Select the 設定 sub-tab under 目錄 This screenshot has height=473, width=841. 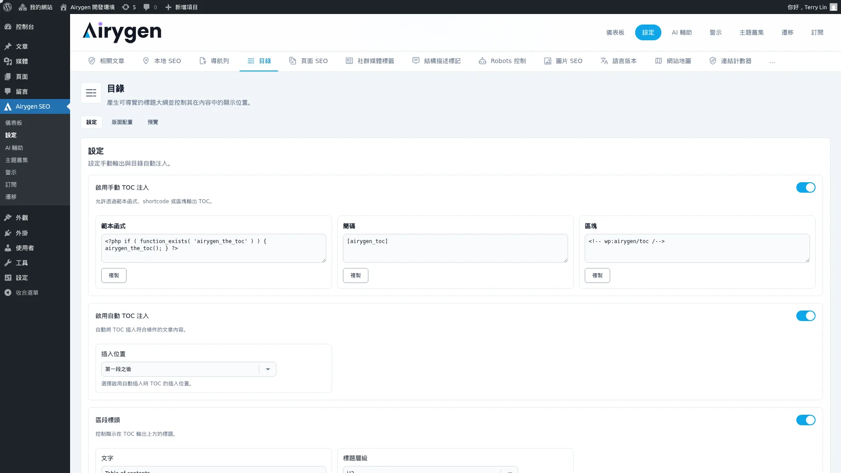click(x=92, y=122)
